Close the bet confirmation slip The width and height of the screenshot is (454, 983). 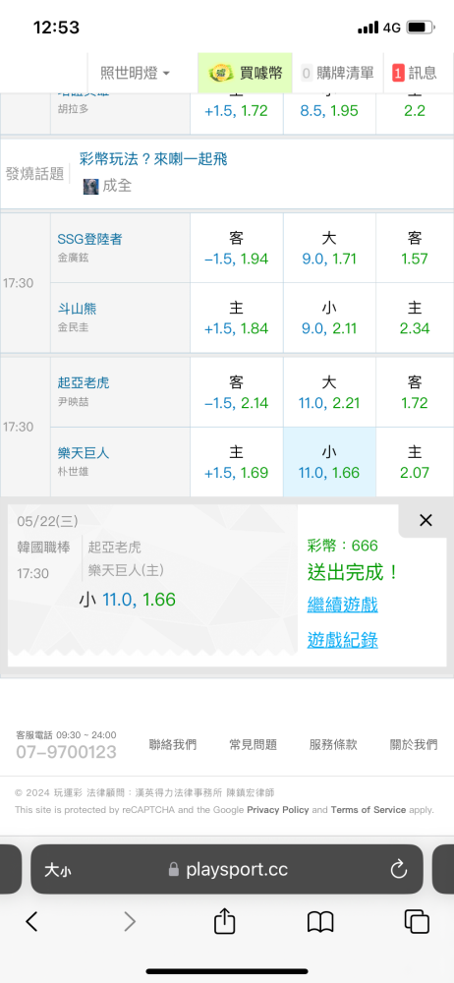[x=426, y=520]
